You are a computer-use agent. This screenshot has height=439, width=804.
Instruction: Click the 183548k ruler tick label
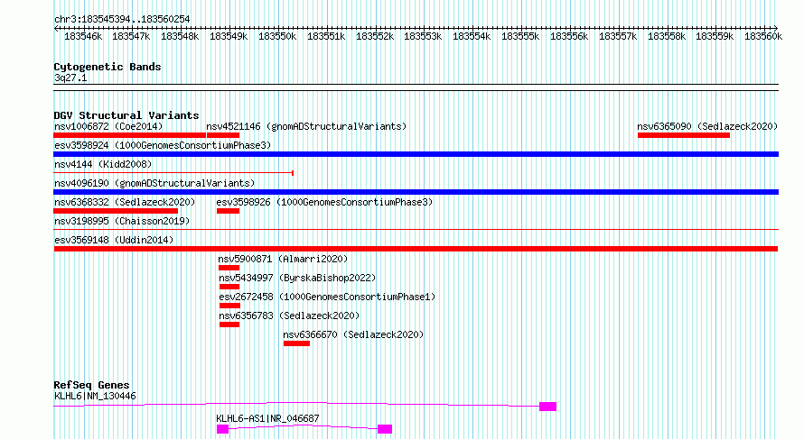180,36
